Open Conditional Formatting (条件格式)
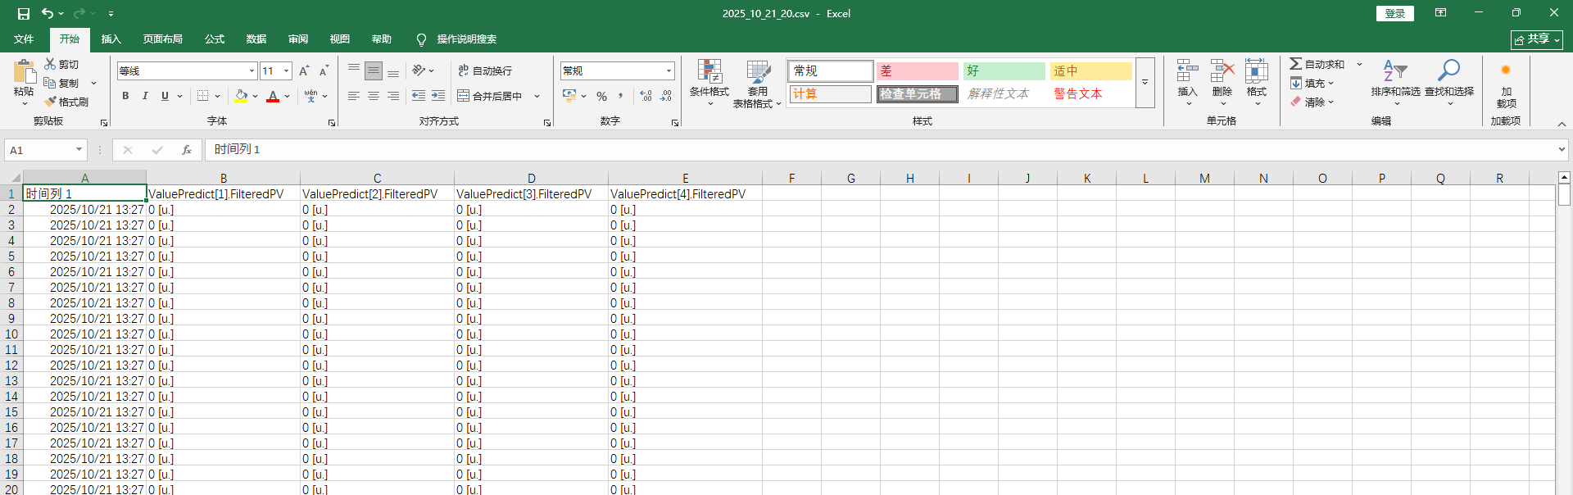 point(709,83)
